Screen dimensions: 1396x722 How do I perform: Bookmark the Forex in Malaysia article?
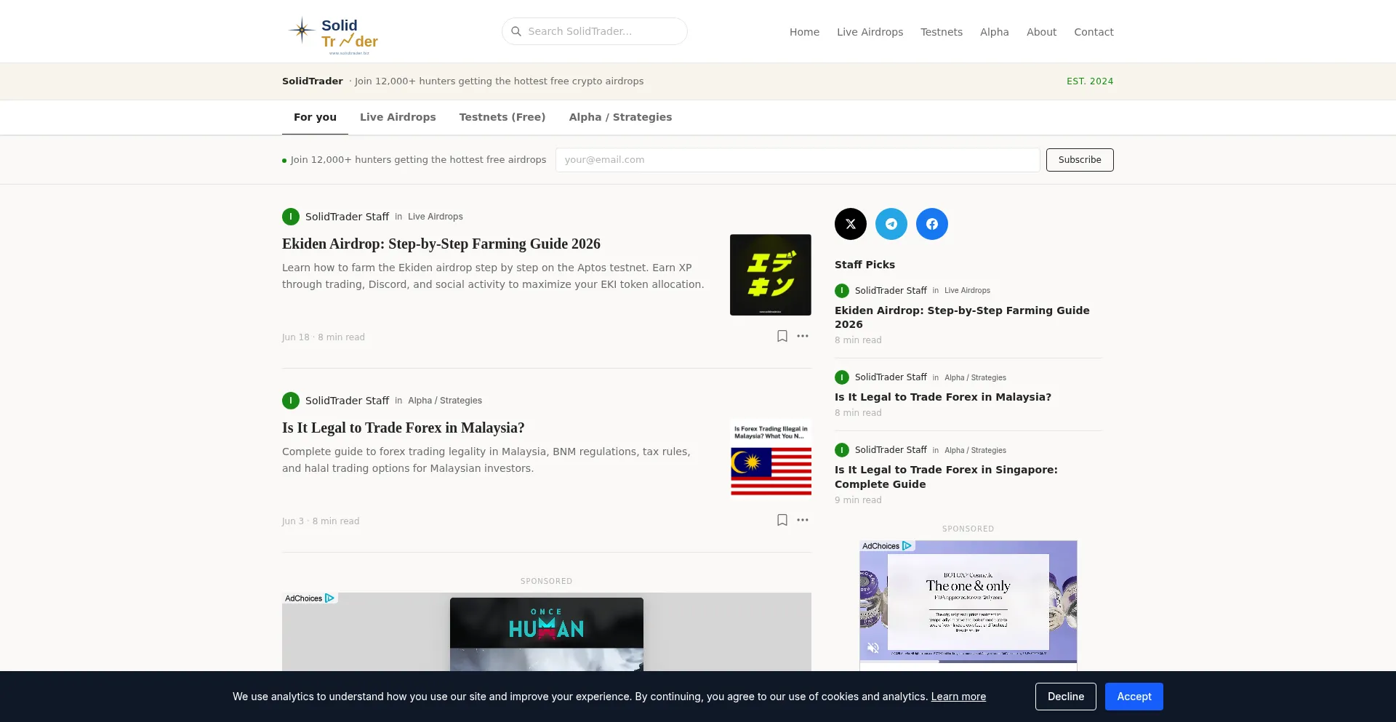click(782, 520)
